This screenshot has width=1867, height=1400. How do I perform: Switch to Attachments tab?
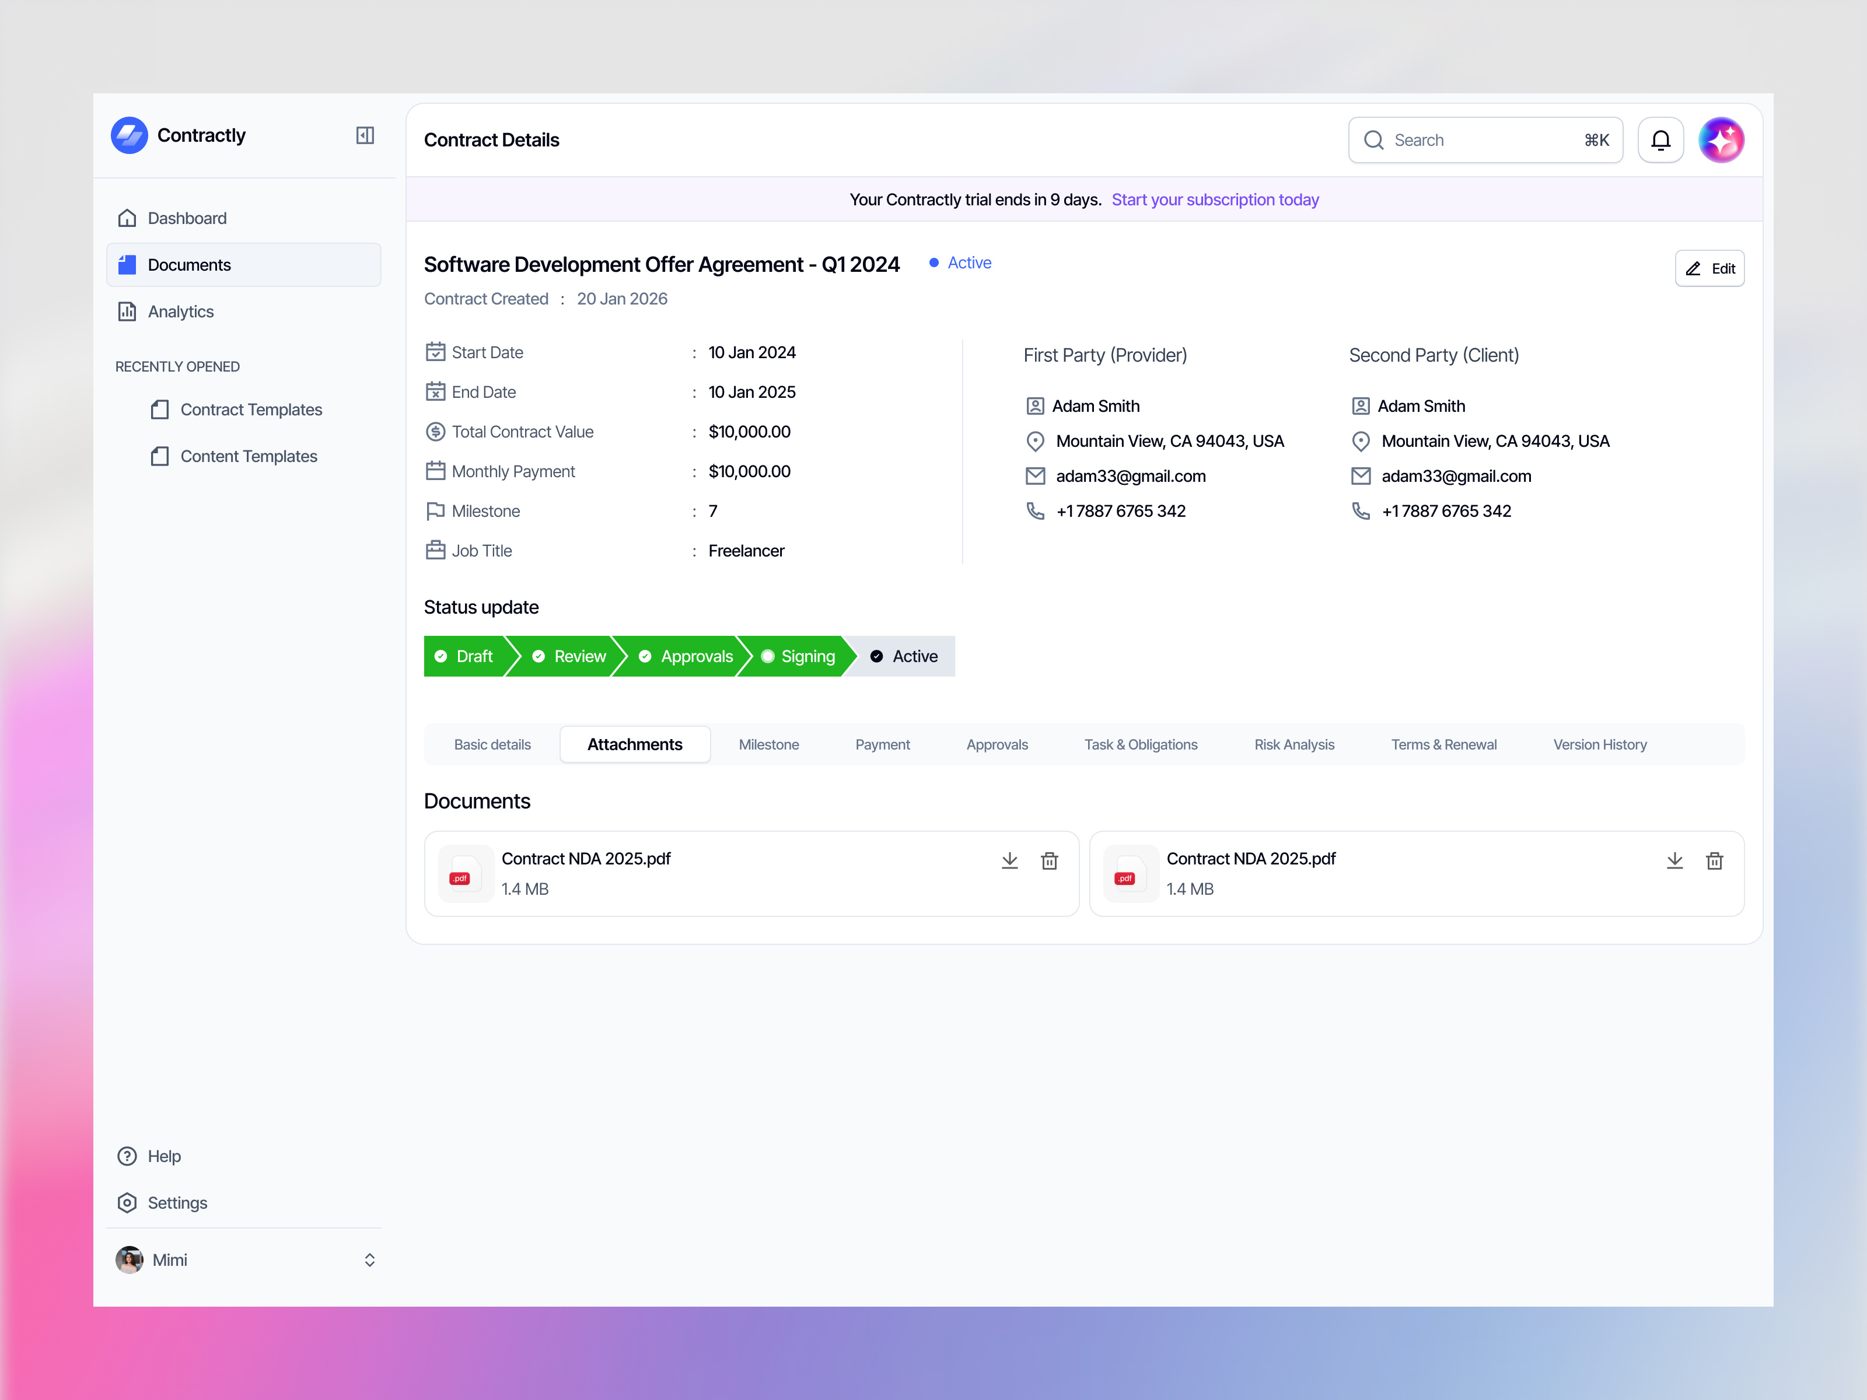(635, 744)
